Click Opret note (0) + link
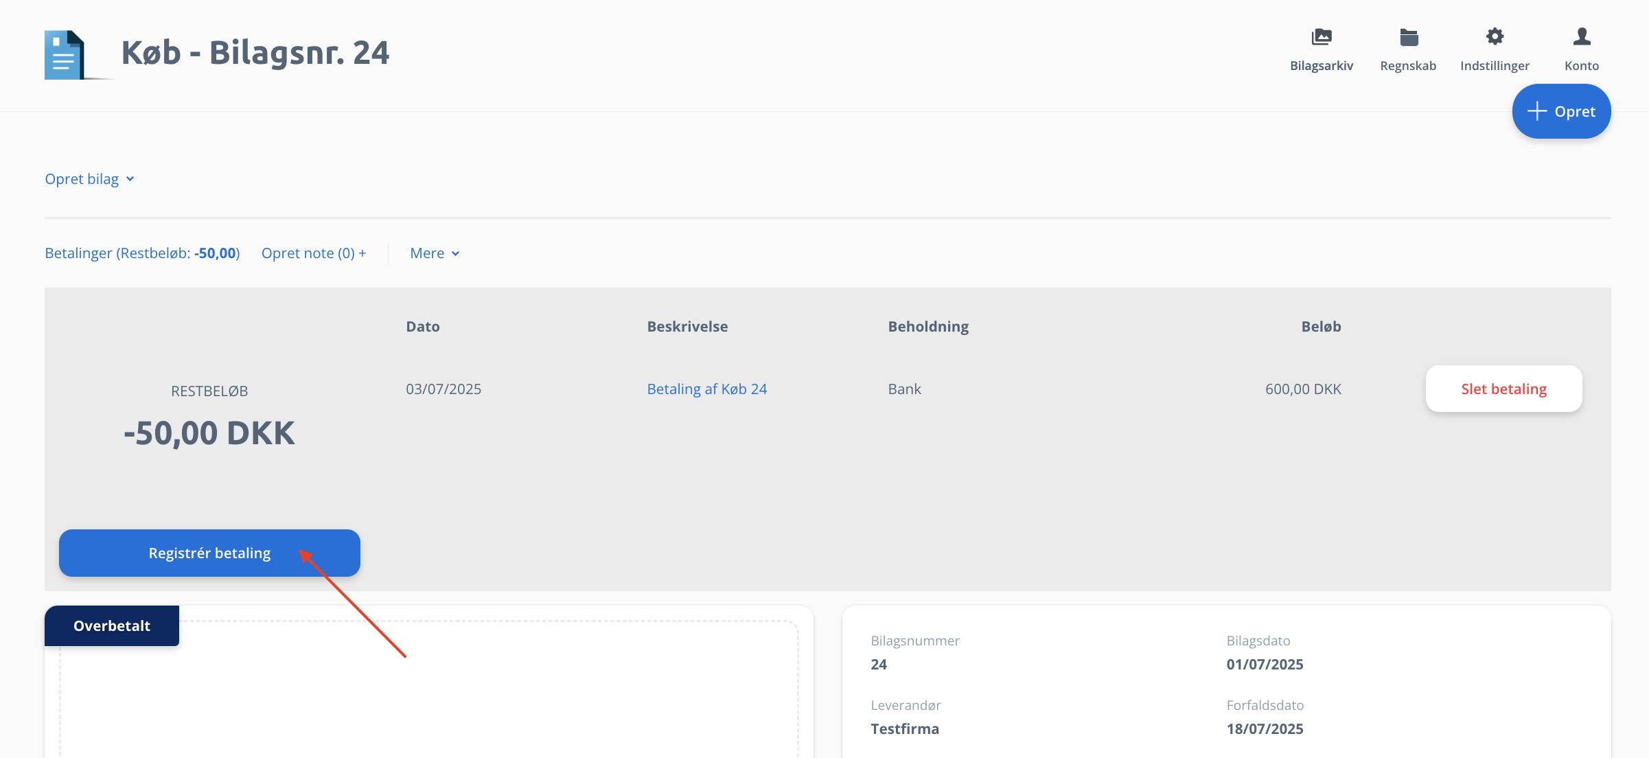Screen dimensions: 1649x758 [x=314, y=253]
